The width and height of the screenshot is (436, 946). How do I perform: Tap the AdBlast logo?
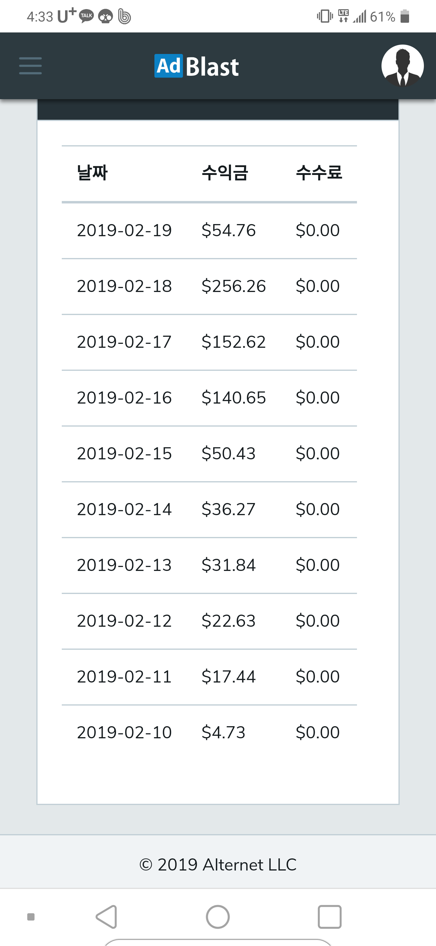(x=197, y=66)
